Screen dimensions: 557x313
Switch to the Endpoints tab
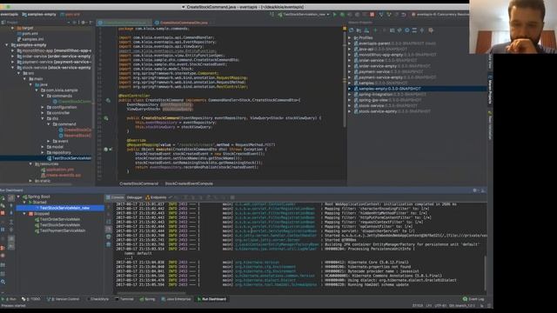(x=156, y=197)
